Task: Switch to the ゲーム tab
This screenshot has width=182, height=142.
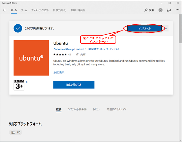Action: point(24,10)
